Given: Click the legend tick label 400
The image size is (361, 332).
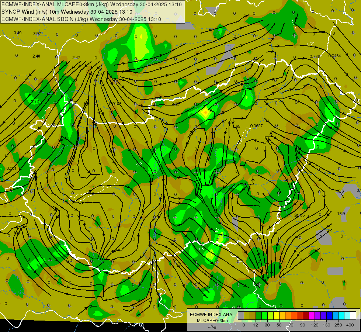Looking at the screenshot, I should [x=350, y=325].
